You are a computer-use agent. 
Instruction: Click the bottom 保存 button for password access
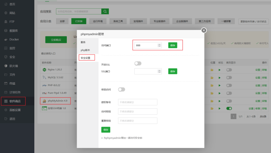coord(106,130)
